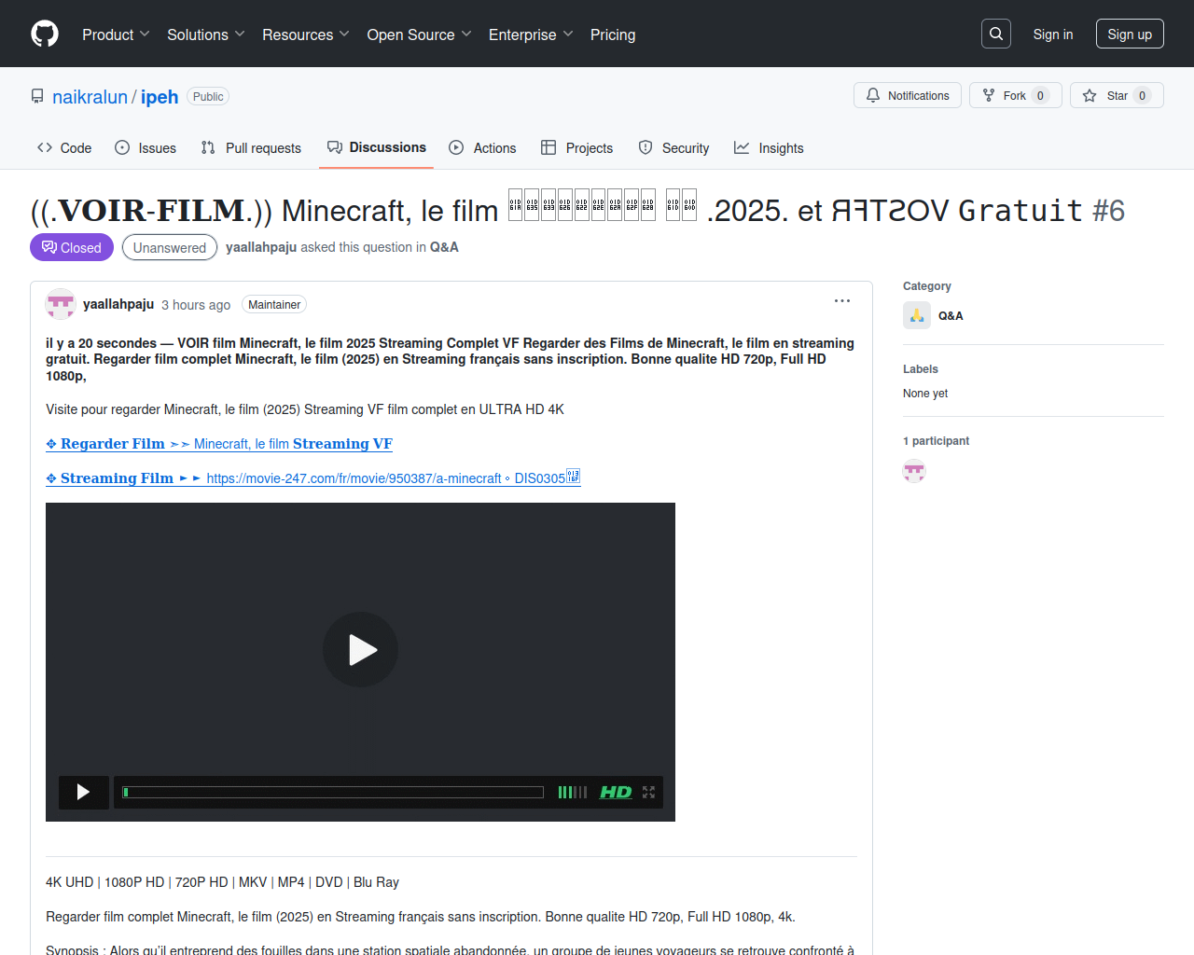This screenshot has width=1194, height=955.
Task: Click the volume bars in video player
Action: coord(572,792)
